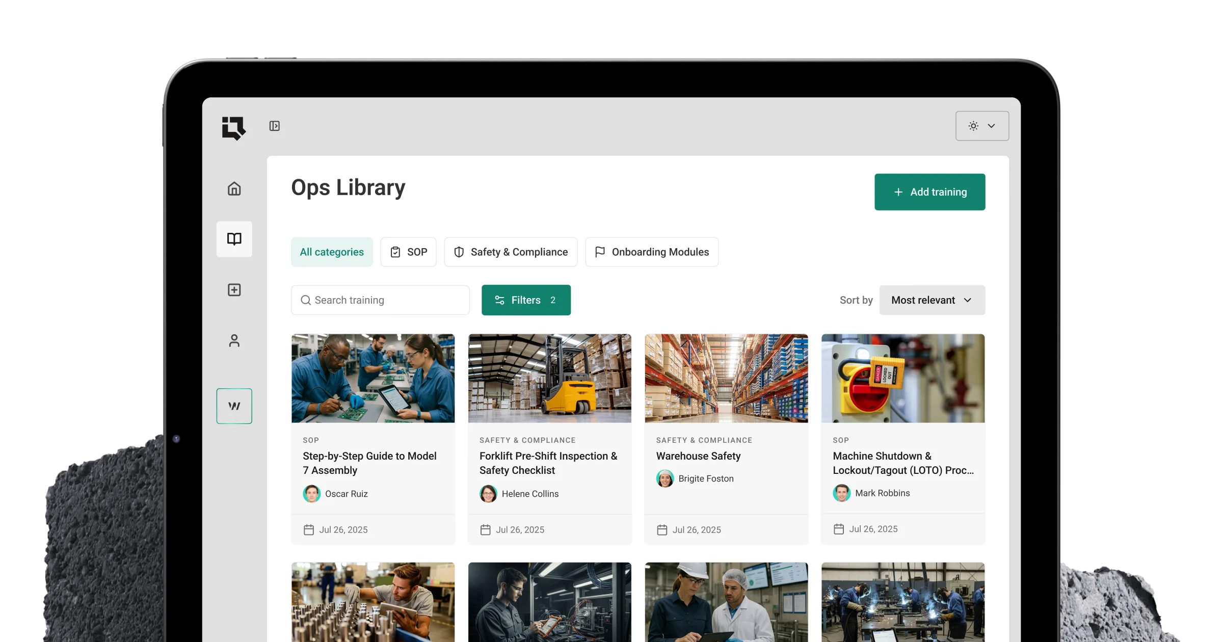Open the Home section in the sidebar
Image resolution: width=1223 pixels, height=642 pixels.
click(234, 189)
